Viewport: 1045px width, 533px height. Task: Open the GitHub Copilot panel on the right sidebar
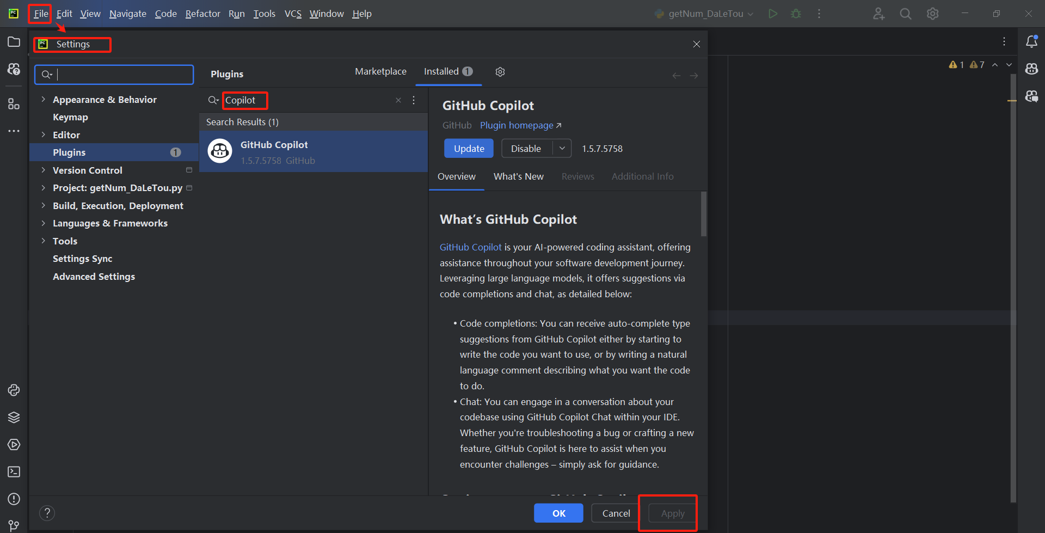tap(1031, 69)
